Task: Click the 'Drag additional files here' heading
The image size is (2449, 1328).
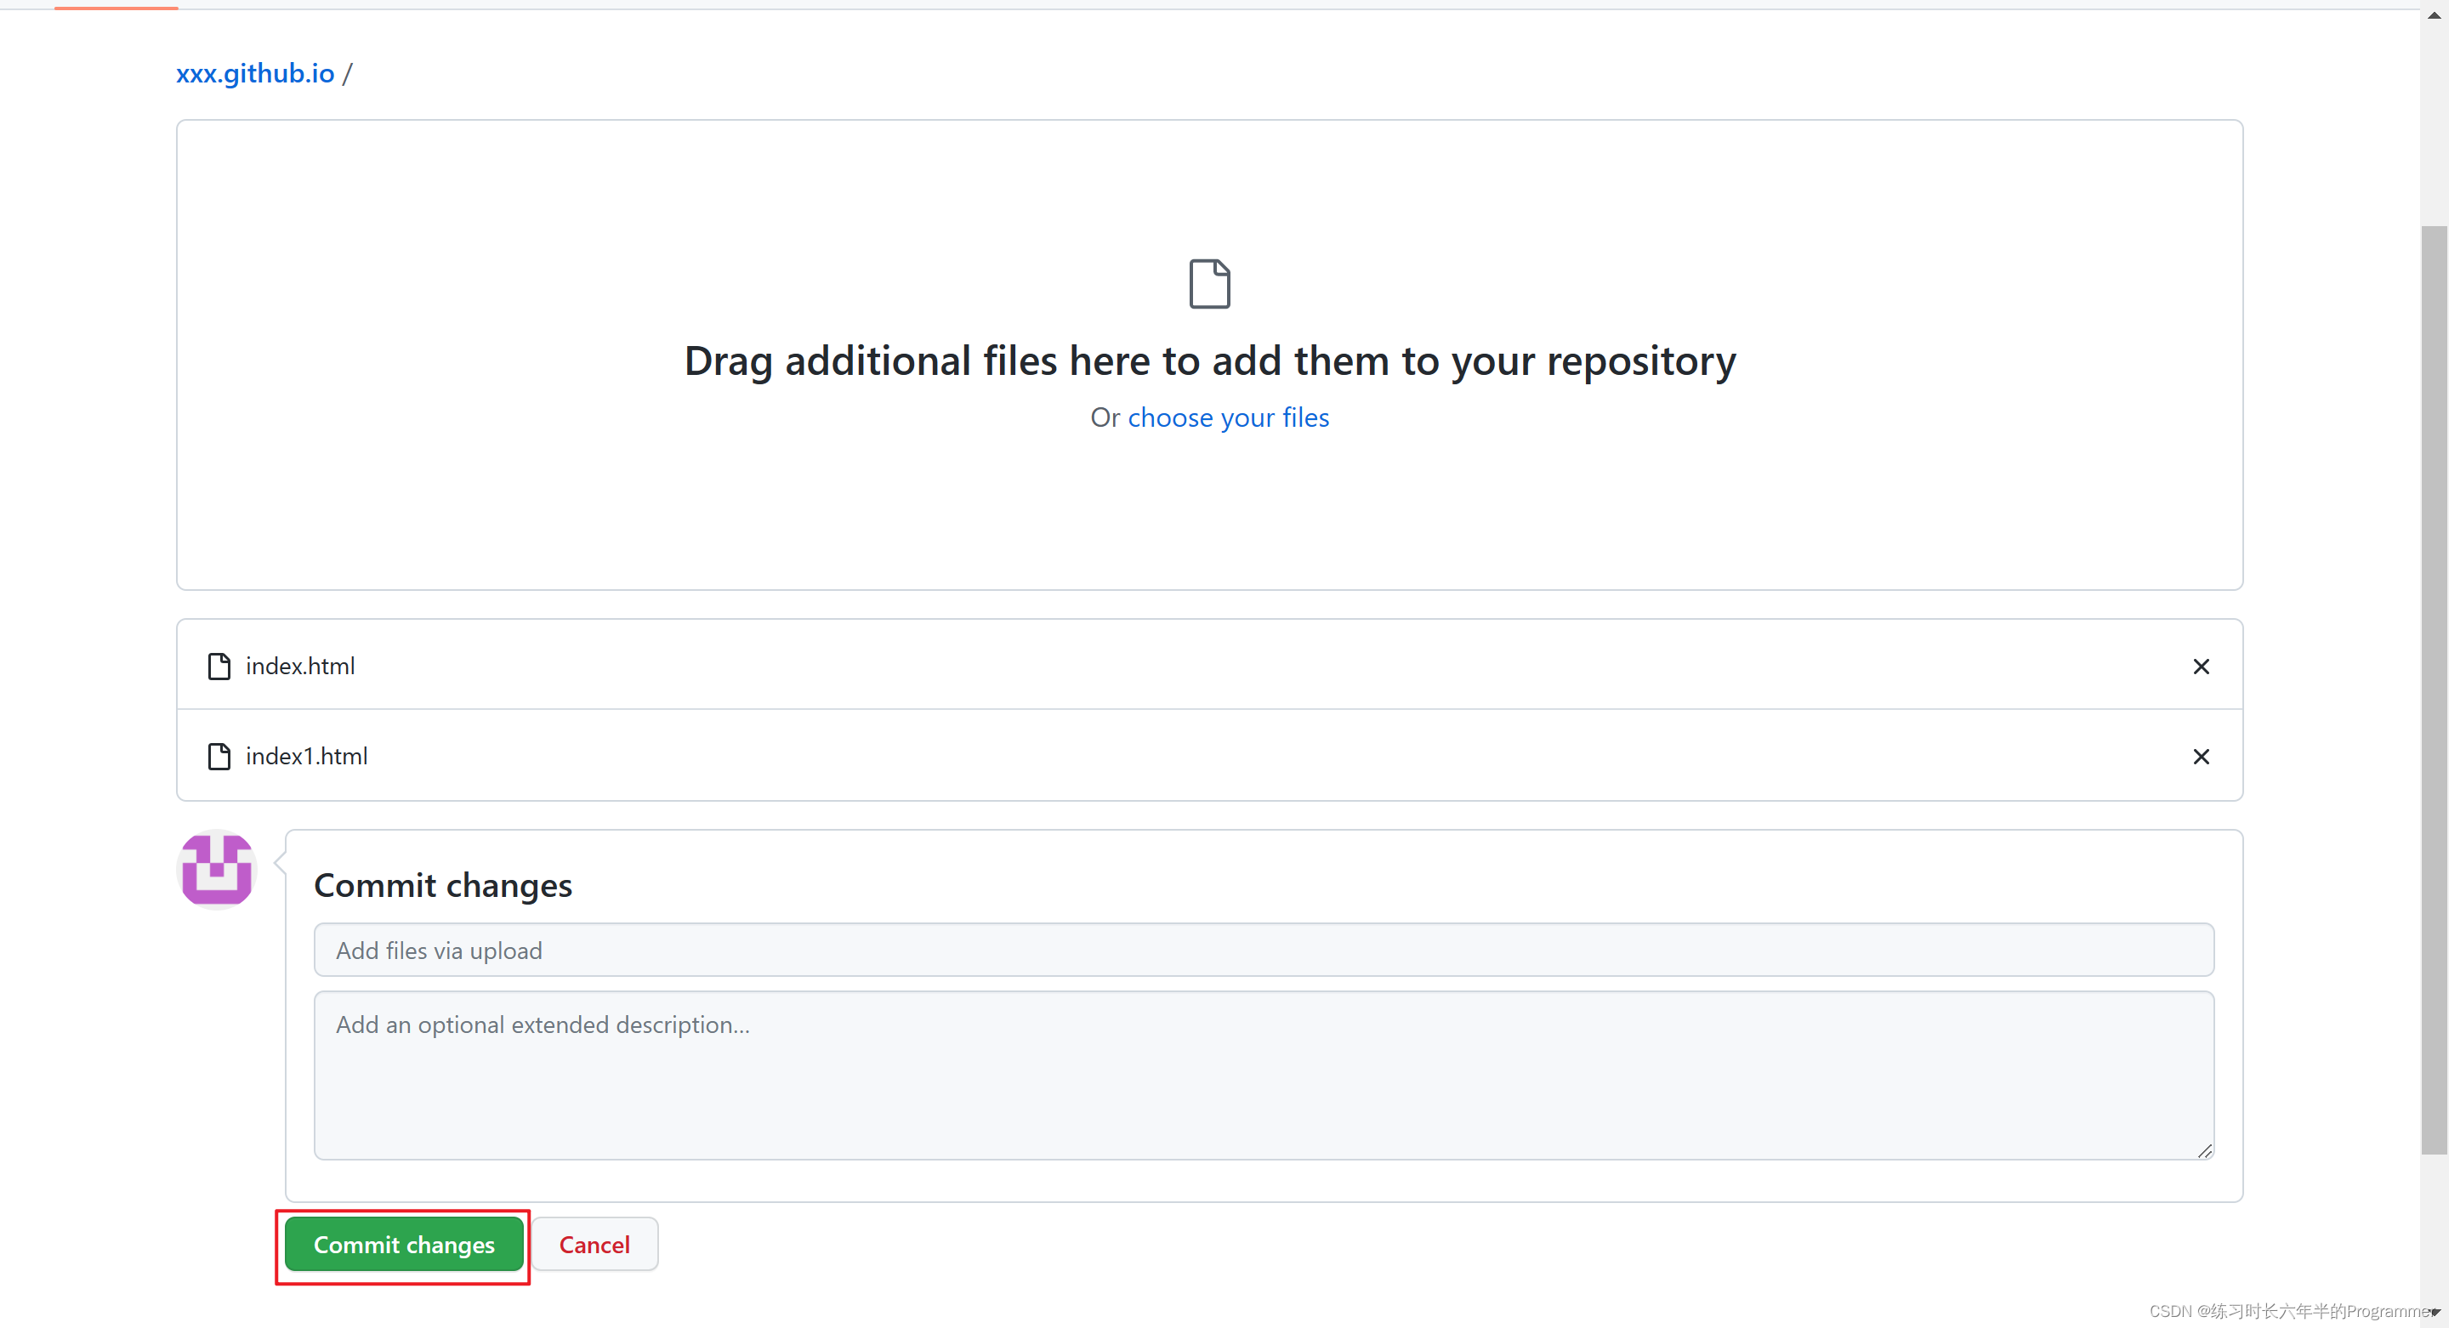Action: coord(1209,361)
